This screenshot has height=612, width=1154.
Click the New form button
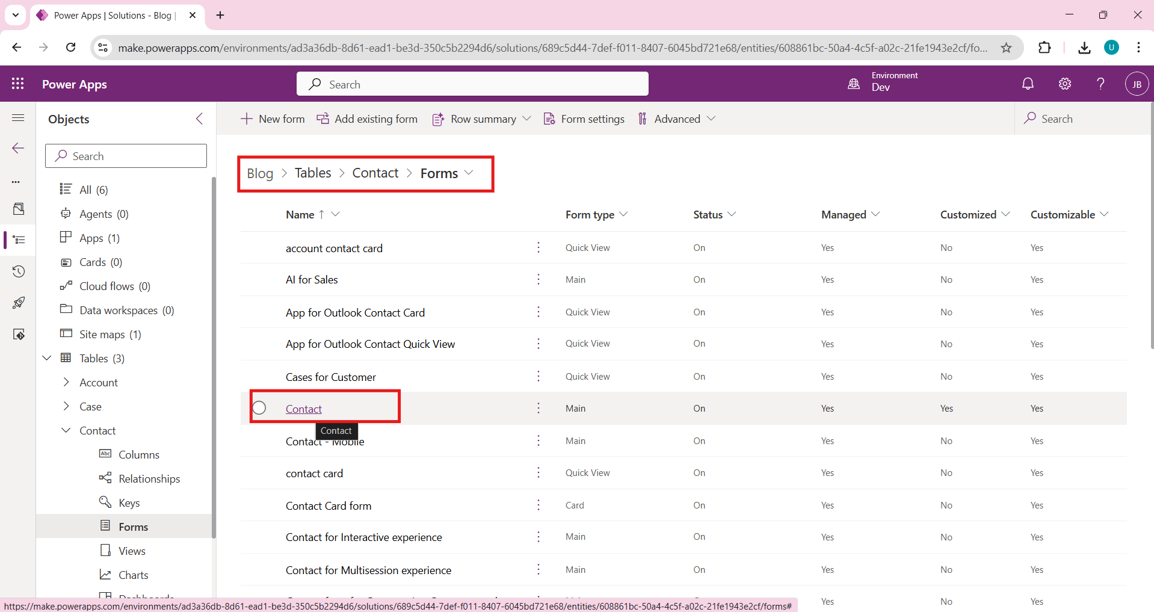[x=273, y=119]
